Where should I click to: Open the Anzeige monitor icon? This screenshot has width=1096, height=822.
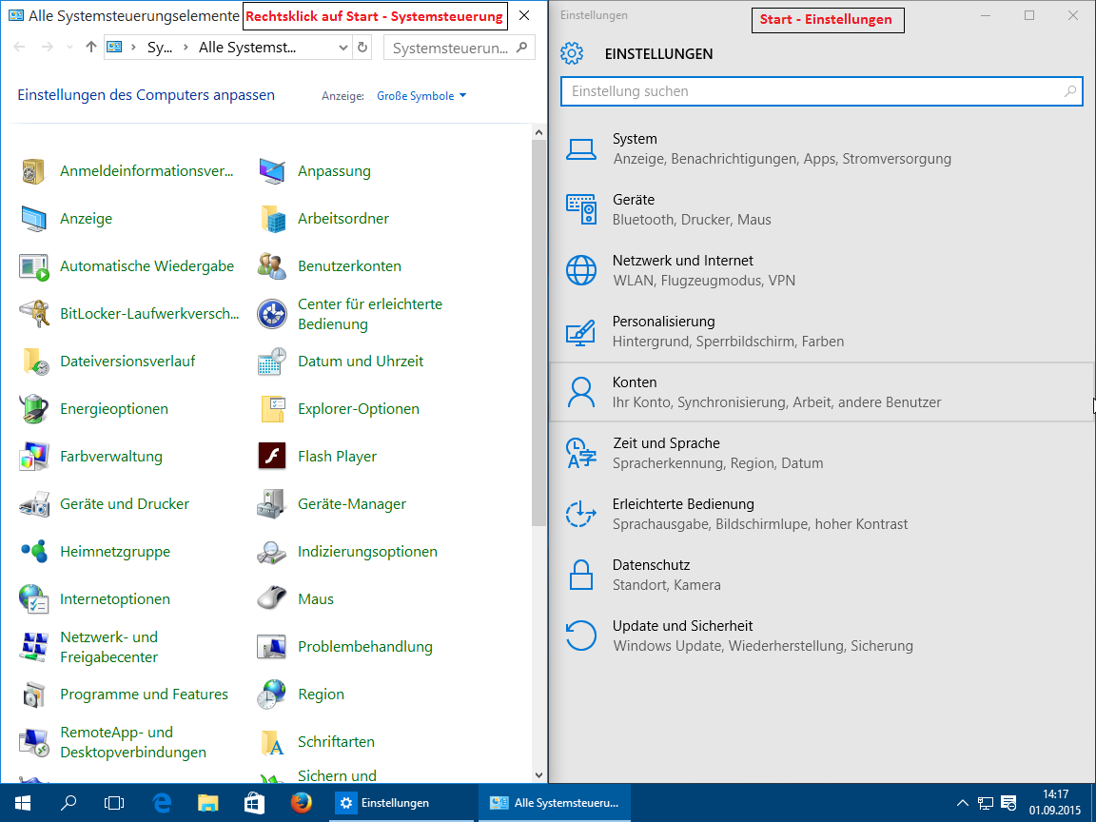coord(33,219)
